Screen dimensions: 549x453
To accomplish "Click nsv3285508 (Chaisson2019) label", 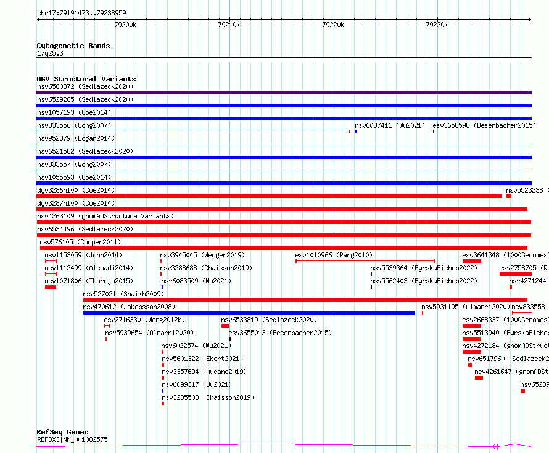I will tap(208, 397).
